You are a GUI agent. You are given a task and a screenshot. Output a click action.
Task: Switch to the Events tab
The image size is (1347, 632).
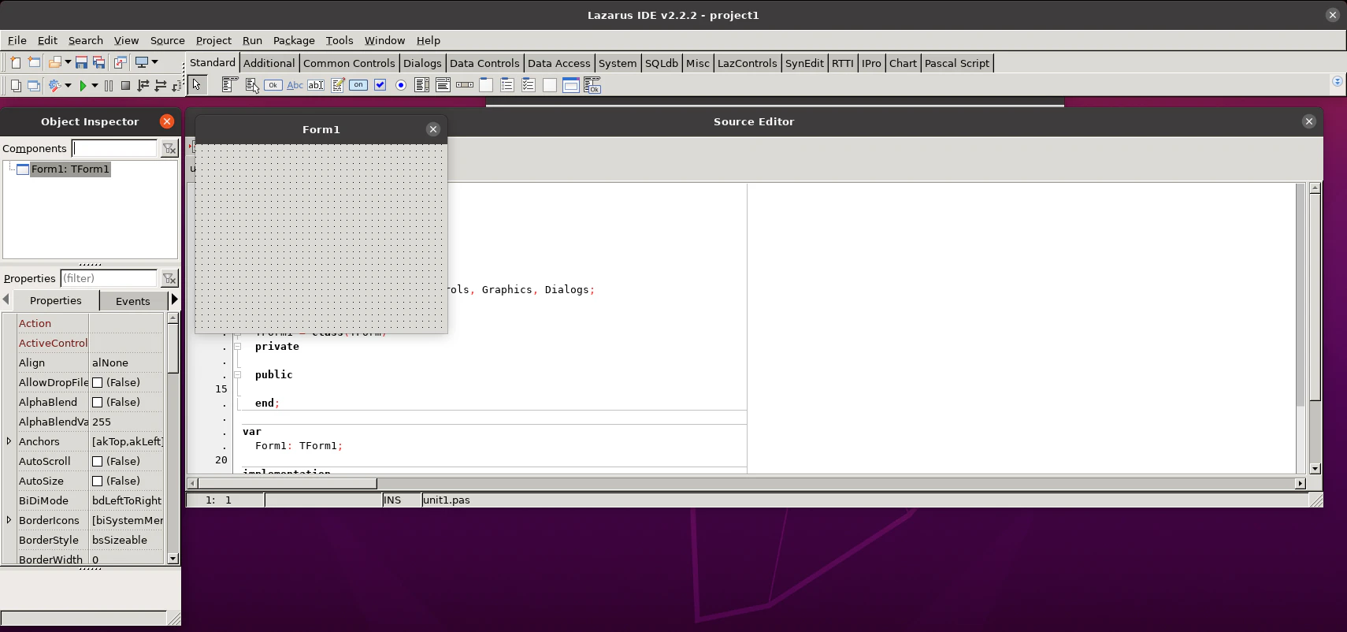click(x=132, y=301)
